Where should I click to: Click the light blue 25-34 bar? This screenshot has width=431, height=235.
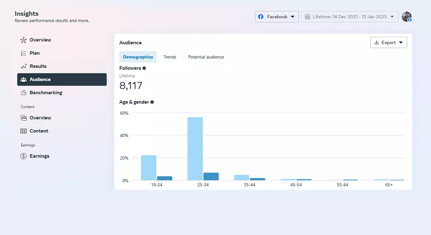tap(195, 149)
